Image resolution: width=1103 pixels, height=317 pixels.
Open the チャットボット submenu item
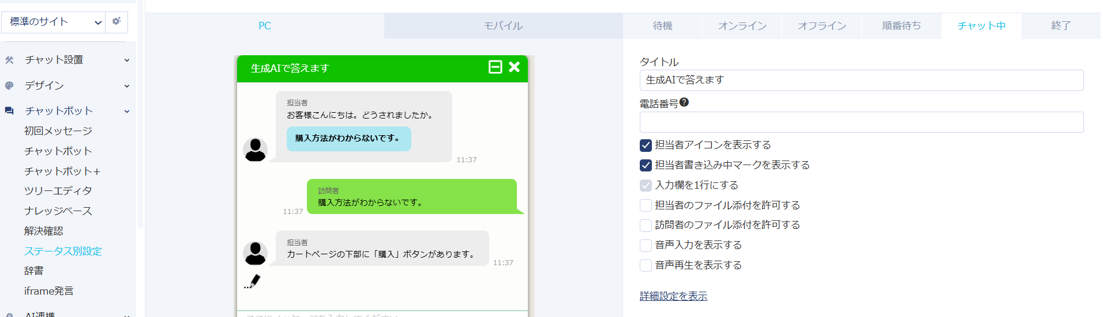click(58, 151)
